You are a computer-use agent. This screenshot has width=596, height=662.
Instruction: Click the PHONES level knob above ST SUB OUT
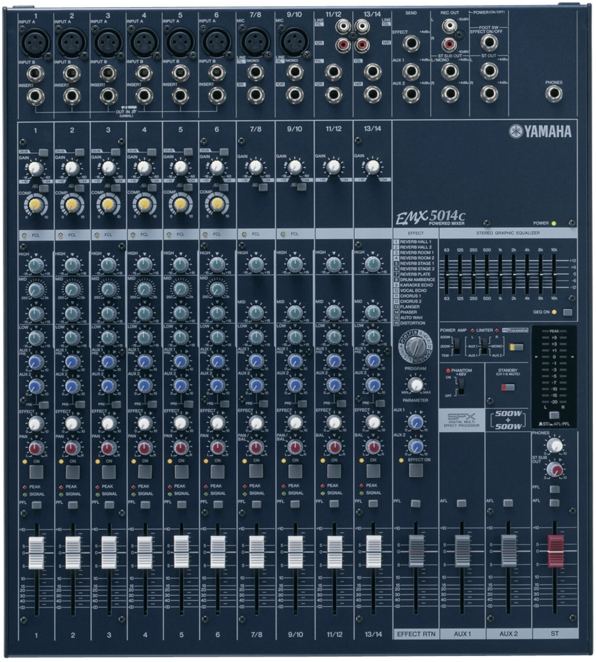click(x=555, y=445)
